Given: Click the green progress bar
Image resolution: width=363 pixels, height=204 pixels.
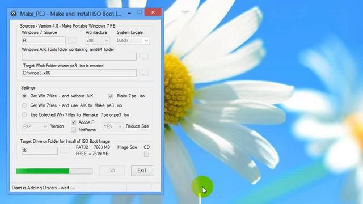Looking at the screenshot, I should pyautogui.click(x=54, y=171).
